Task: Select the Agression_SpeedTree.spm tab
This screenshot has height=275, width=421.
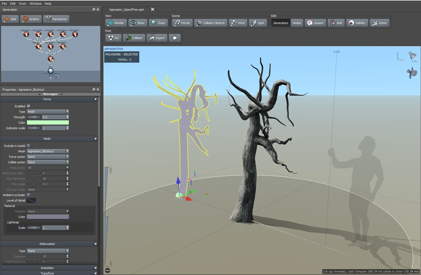Action: pos(127,10)
